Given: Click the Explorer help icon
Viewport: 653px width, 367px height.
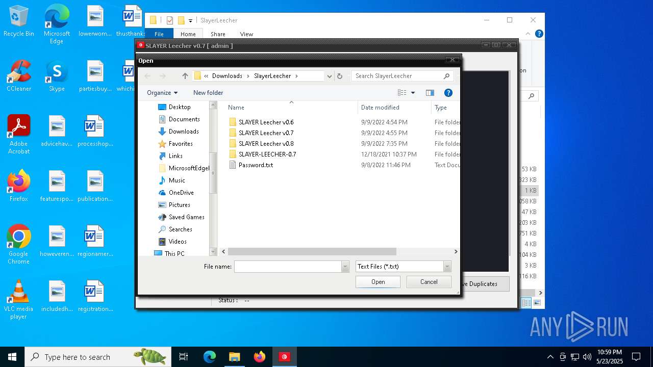Looking at the screenshot, I should tap(539, 34).
